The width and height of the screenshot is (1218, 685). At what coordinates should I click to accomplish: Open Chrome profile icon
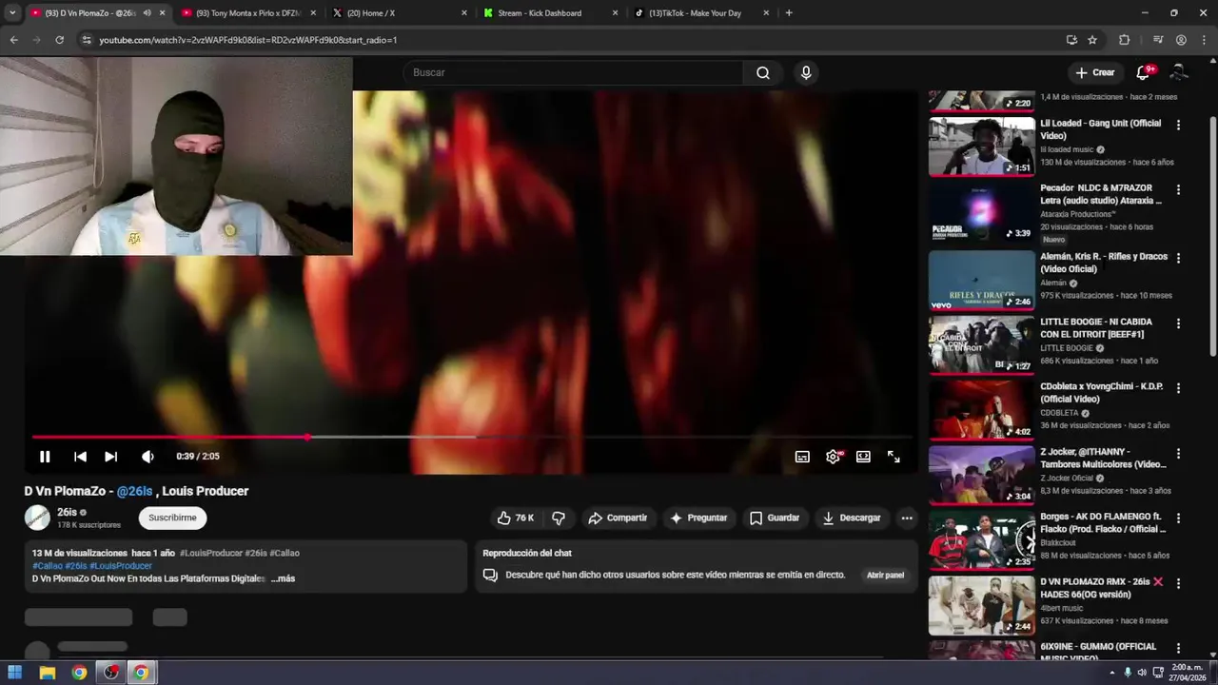pos(1181,40)
